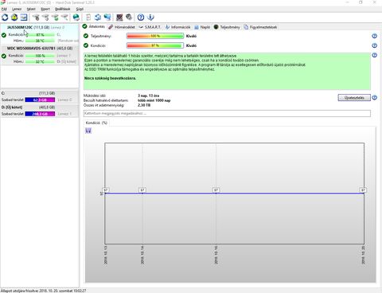Switch to the S.M.A.R.T. tab

(150, 27)
